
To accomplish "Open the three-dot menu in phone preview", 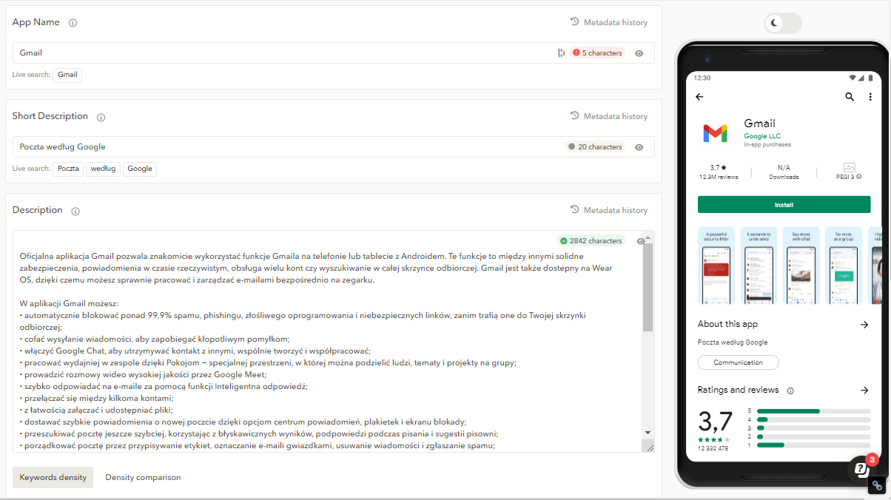I will click(870, 97).
